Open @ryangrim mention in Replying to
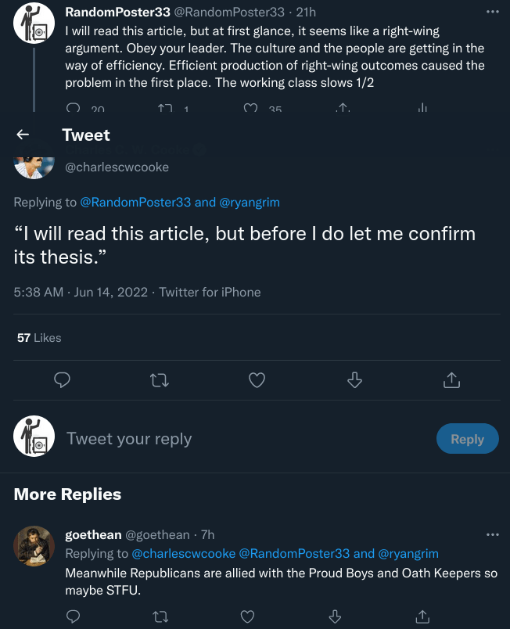 pyautogui.click(x=250, y=202)
